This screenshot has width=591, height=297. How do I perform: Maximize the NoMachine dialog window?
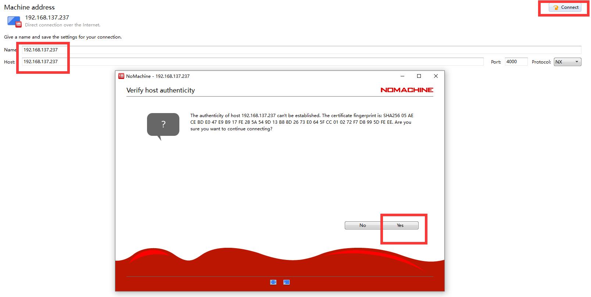[x=419, y=76]
